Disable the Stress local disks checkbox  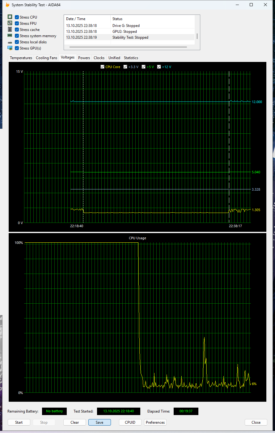(16, 42)
